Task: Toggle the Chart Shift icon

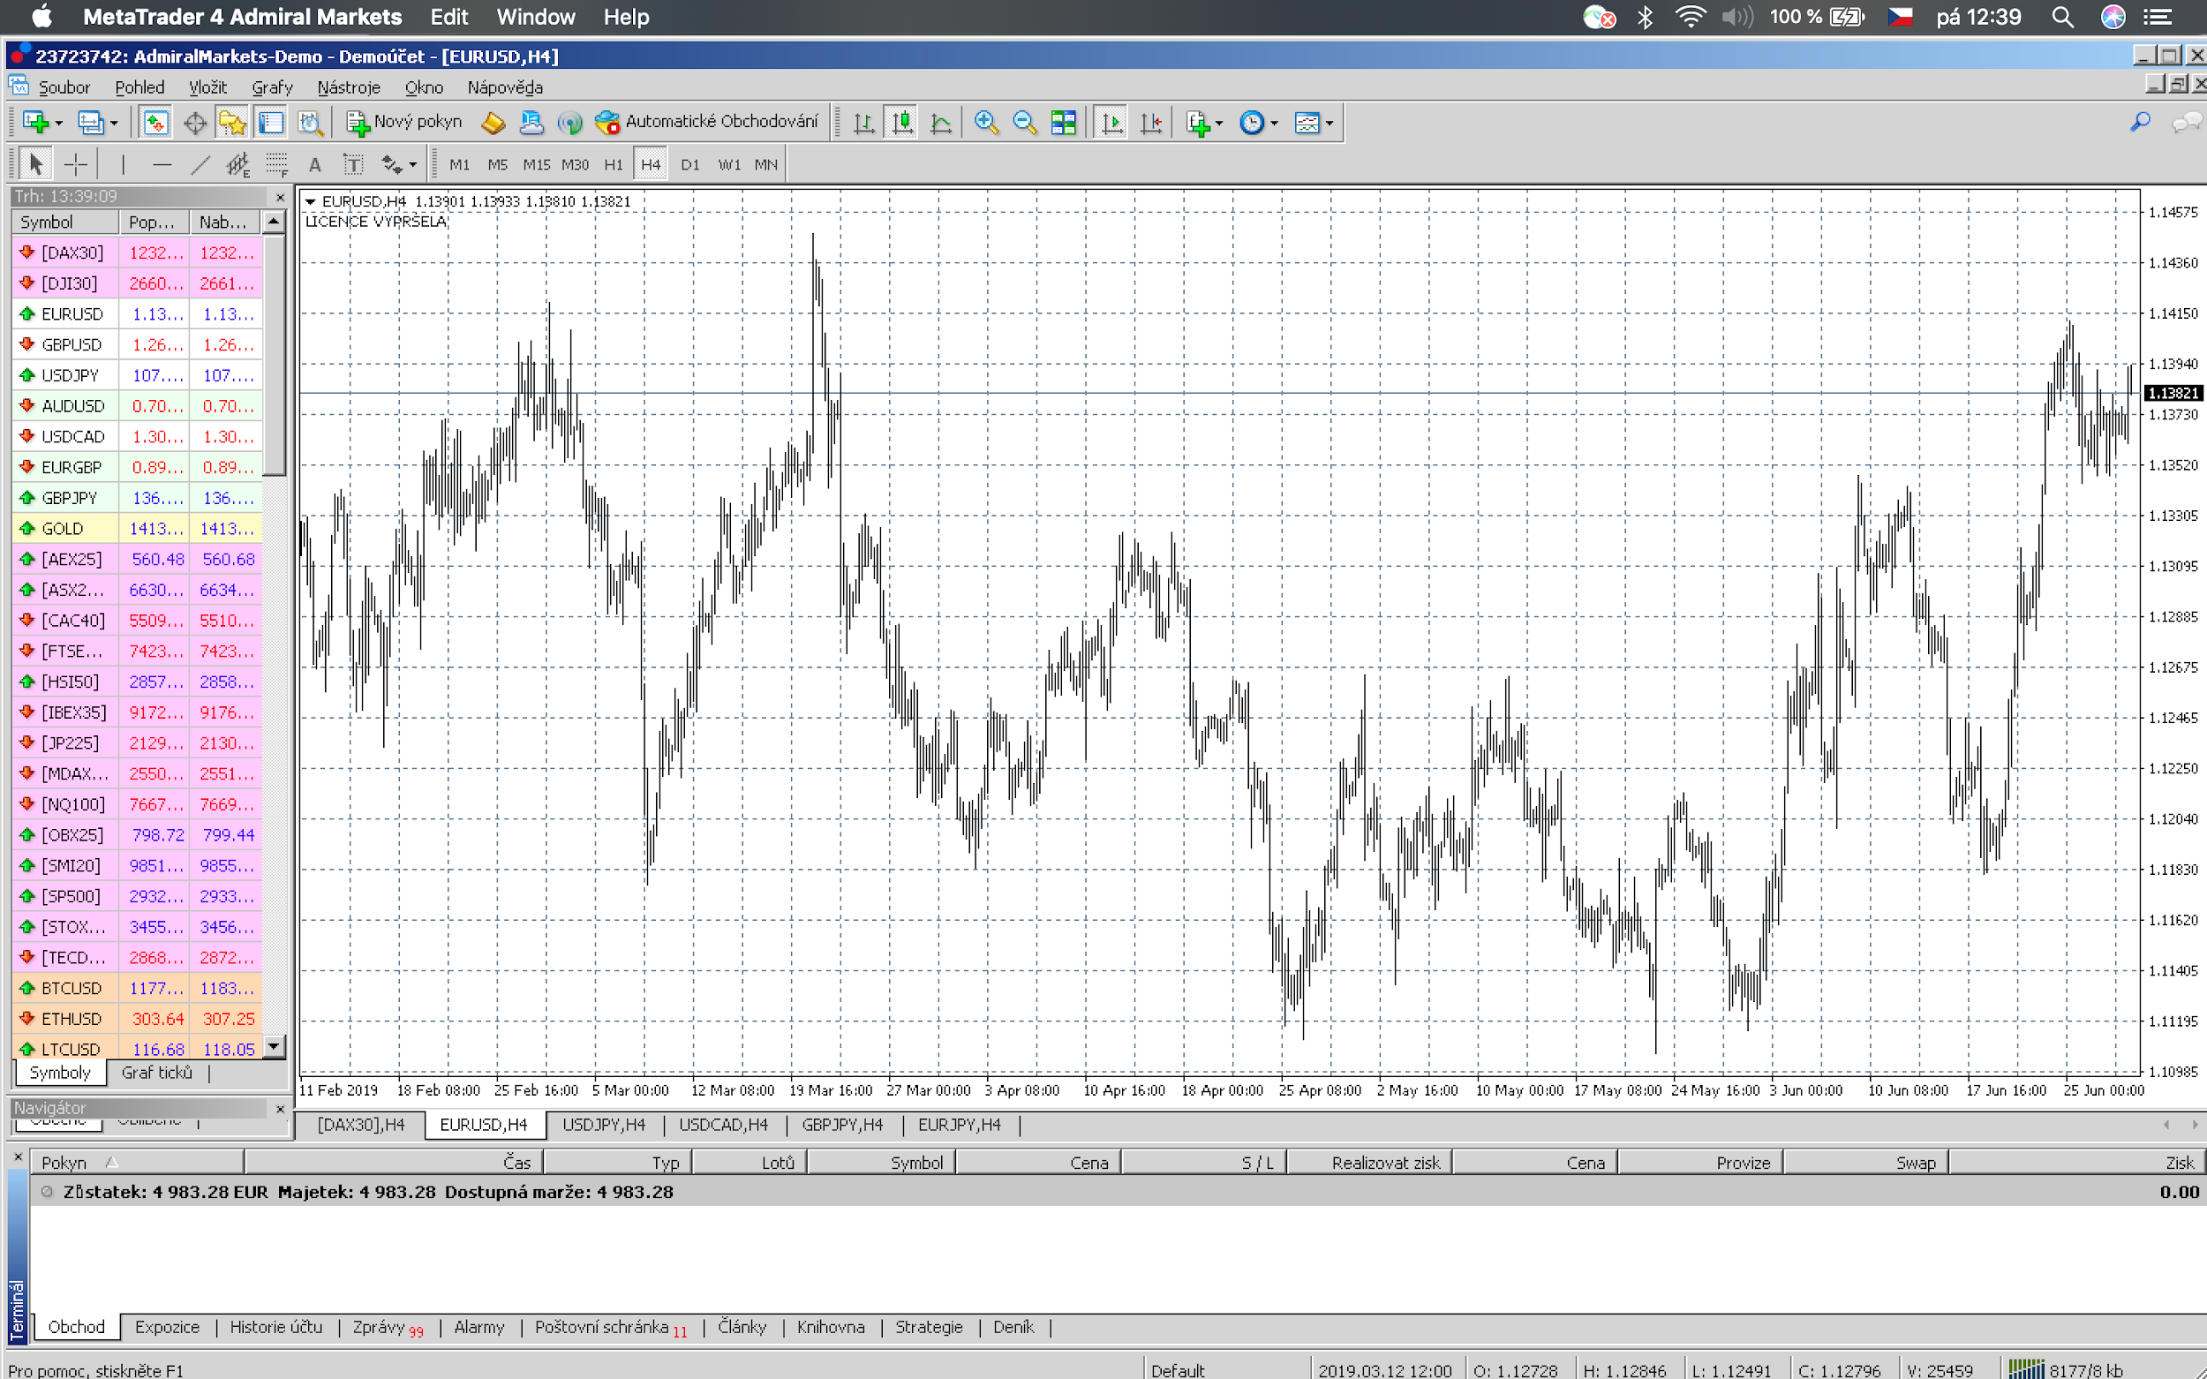Action: 1151,121
